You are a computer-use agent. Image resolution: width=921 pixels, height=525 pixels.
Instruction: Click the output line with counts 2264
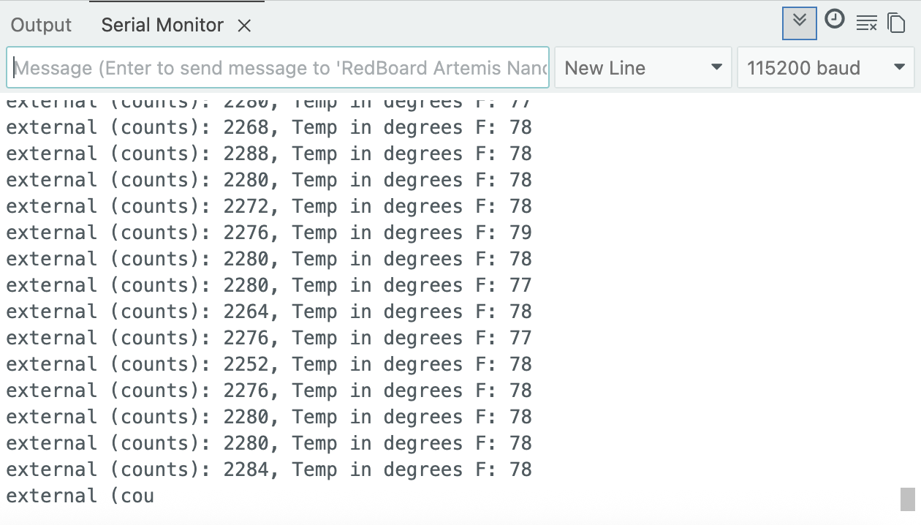[268, 311]
